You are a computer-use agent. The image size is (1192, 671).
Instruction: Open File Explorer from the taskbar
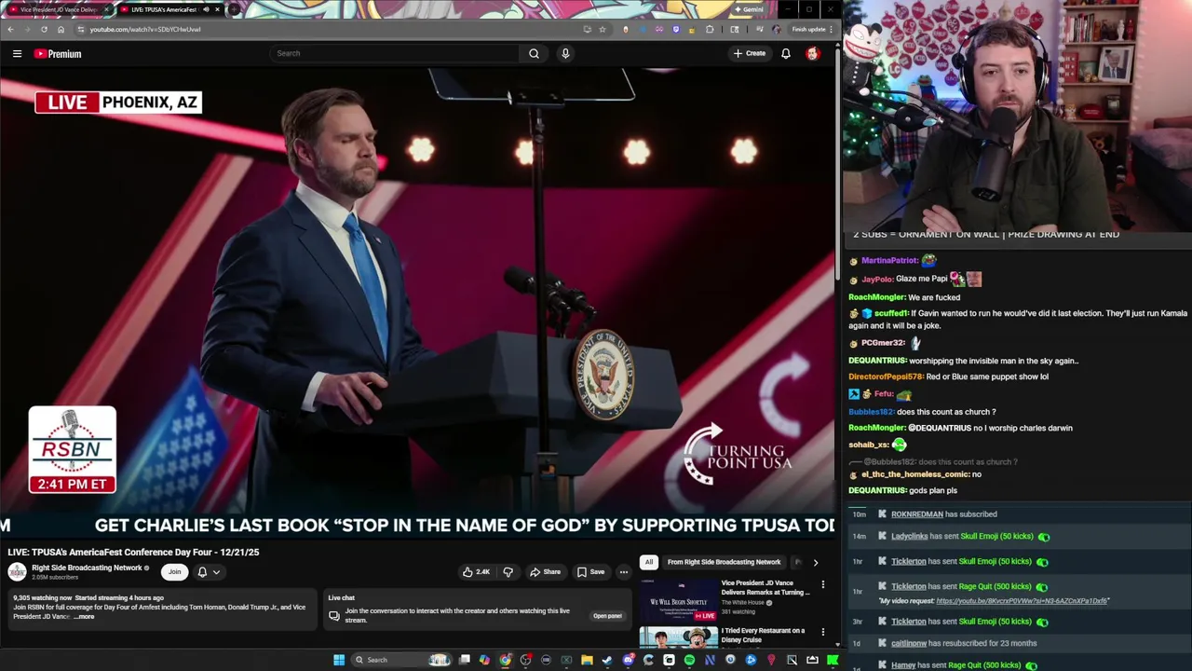pos(587,660)
